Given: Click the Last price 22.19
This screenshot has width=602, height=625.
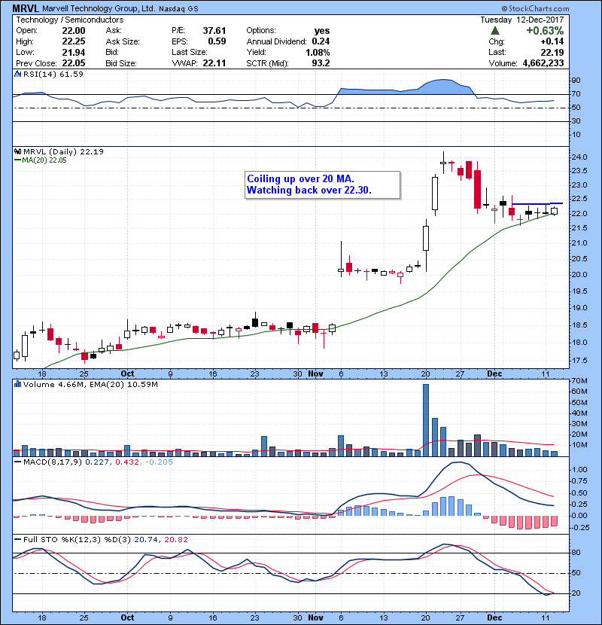Looking at the screenshot, I should click(x=552, y=52).
